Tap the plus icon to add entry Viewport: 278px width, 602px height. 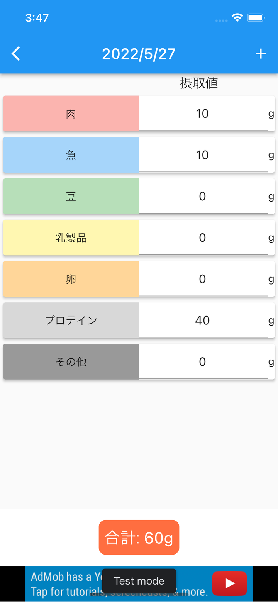pos(261,54)
